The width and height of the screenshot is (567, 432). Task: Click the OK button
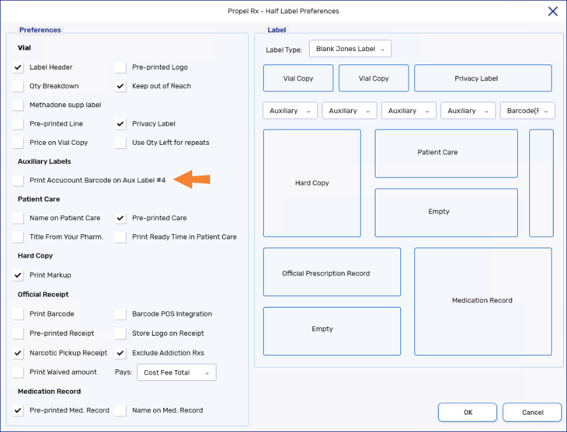coord(468,412)
